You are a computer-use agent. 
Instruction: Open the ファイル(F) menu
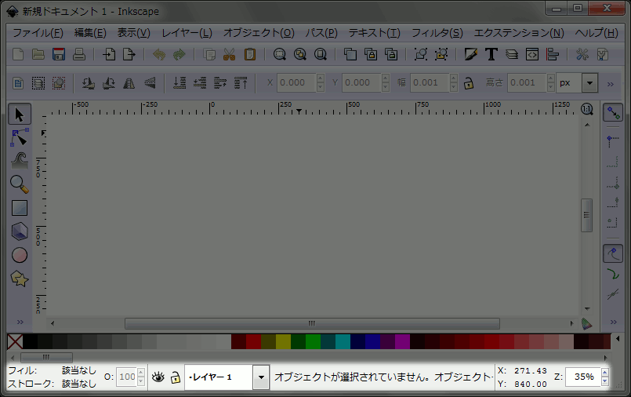click(x=38, y=33)
